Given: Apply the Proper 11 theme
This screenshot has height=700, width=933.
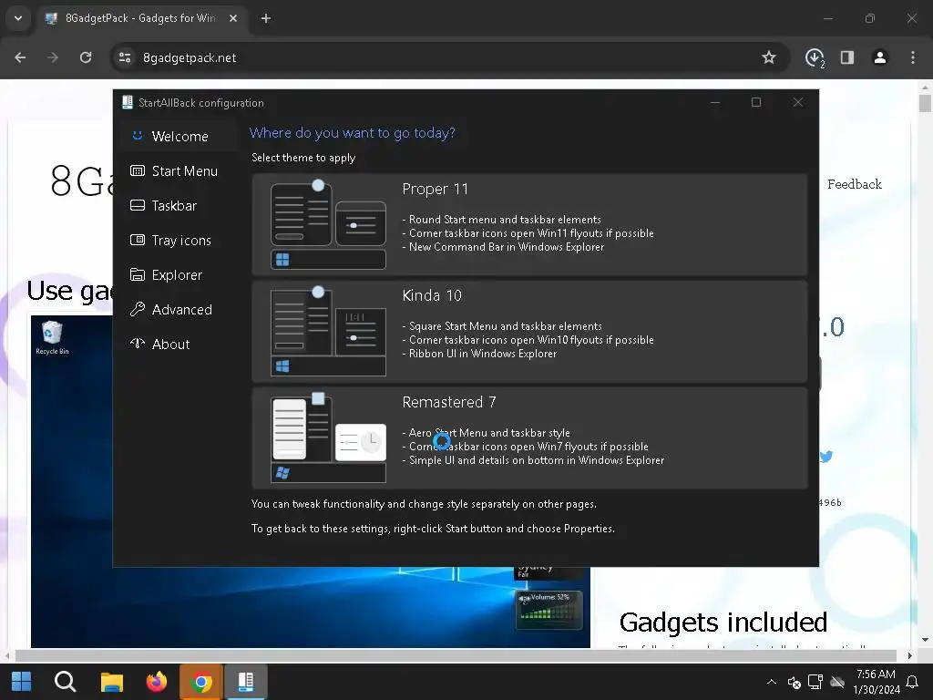Looking at the screenshot, I should tap(529, 224).
